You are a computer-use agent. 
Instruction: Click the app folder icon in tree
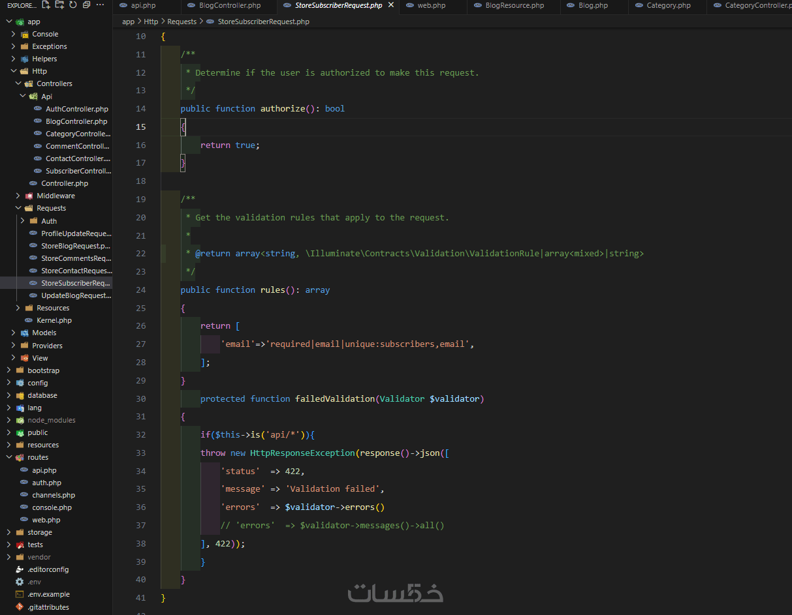coord(20,22)
